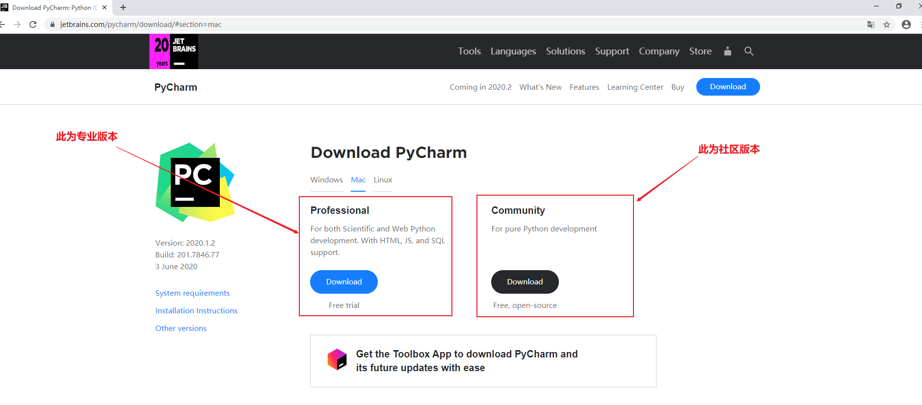Click the JetBrains 20 years logo

[174, 51]
